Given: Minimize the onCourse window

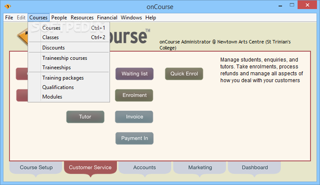Looking at the screenshot, I should (280, 6).
